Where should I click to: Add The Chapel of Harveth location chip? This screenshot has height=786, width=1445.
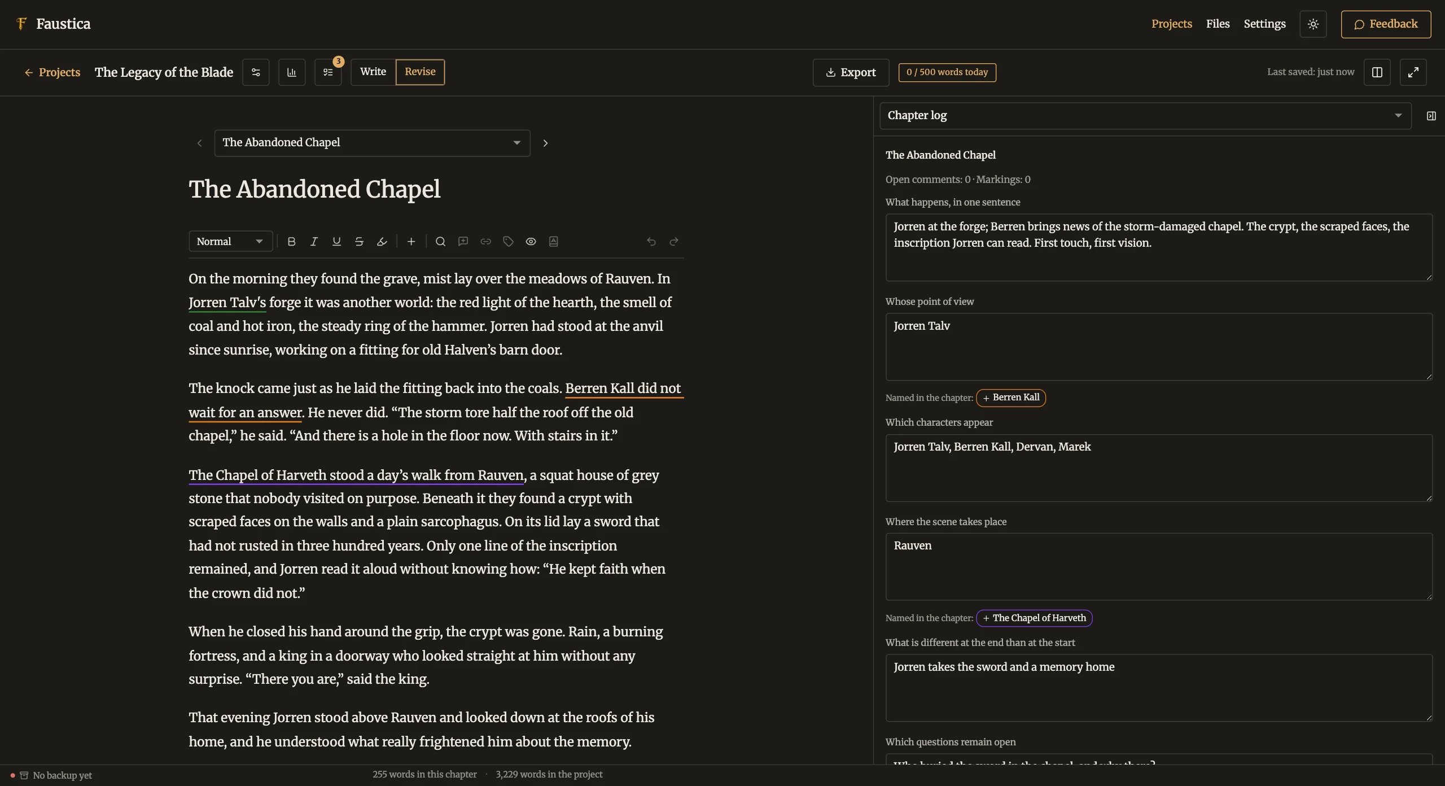1034,618
